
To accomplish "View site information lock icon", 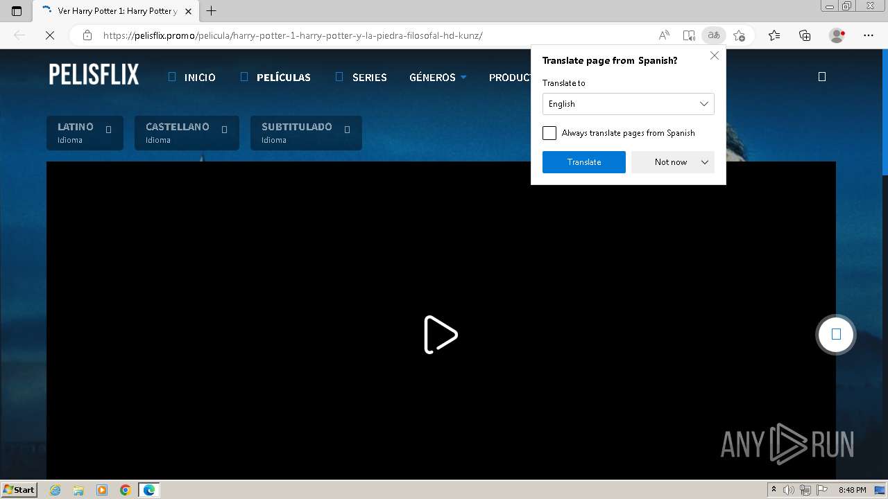I will [x=87, y=35].
